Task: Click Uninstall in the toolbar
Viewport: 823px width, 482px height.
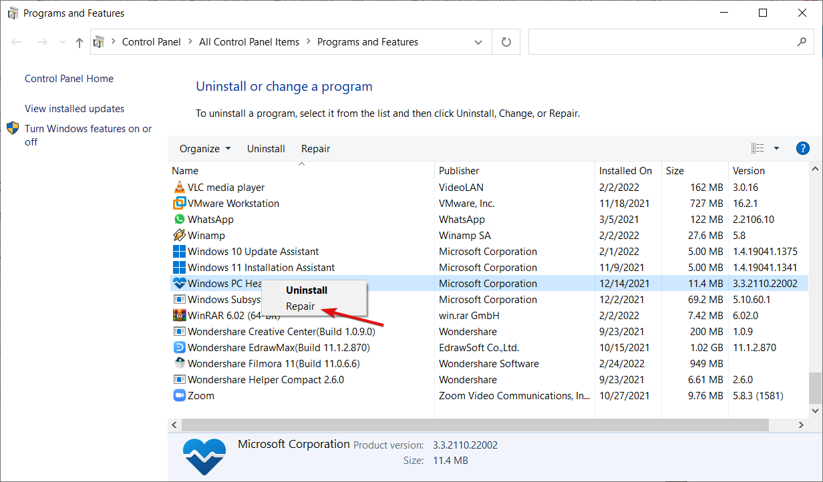Action: coord(266,149)
